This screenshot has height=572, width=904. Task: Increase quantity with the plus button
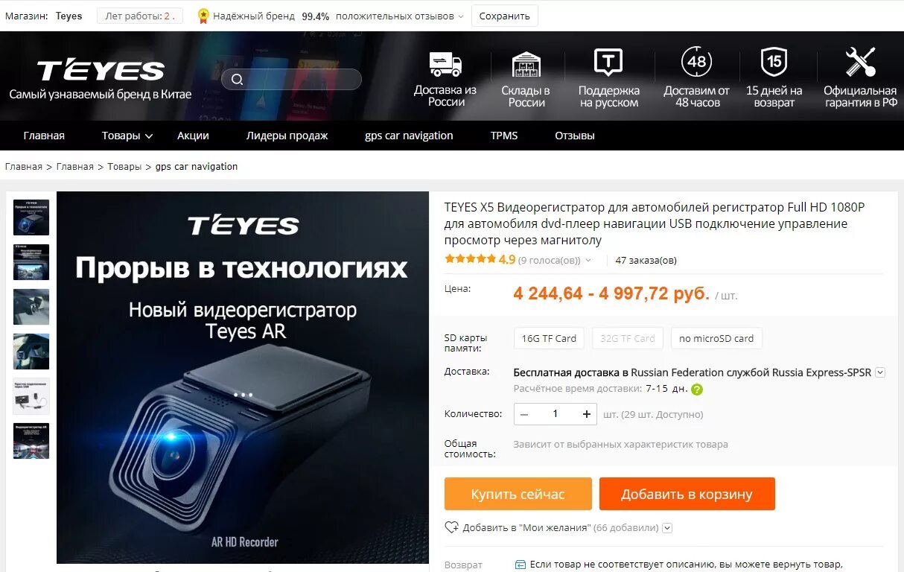(587, 414)
